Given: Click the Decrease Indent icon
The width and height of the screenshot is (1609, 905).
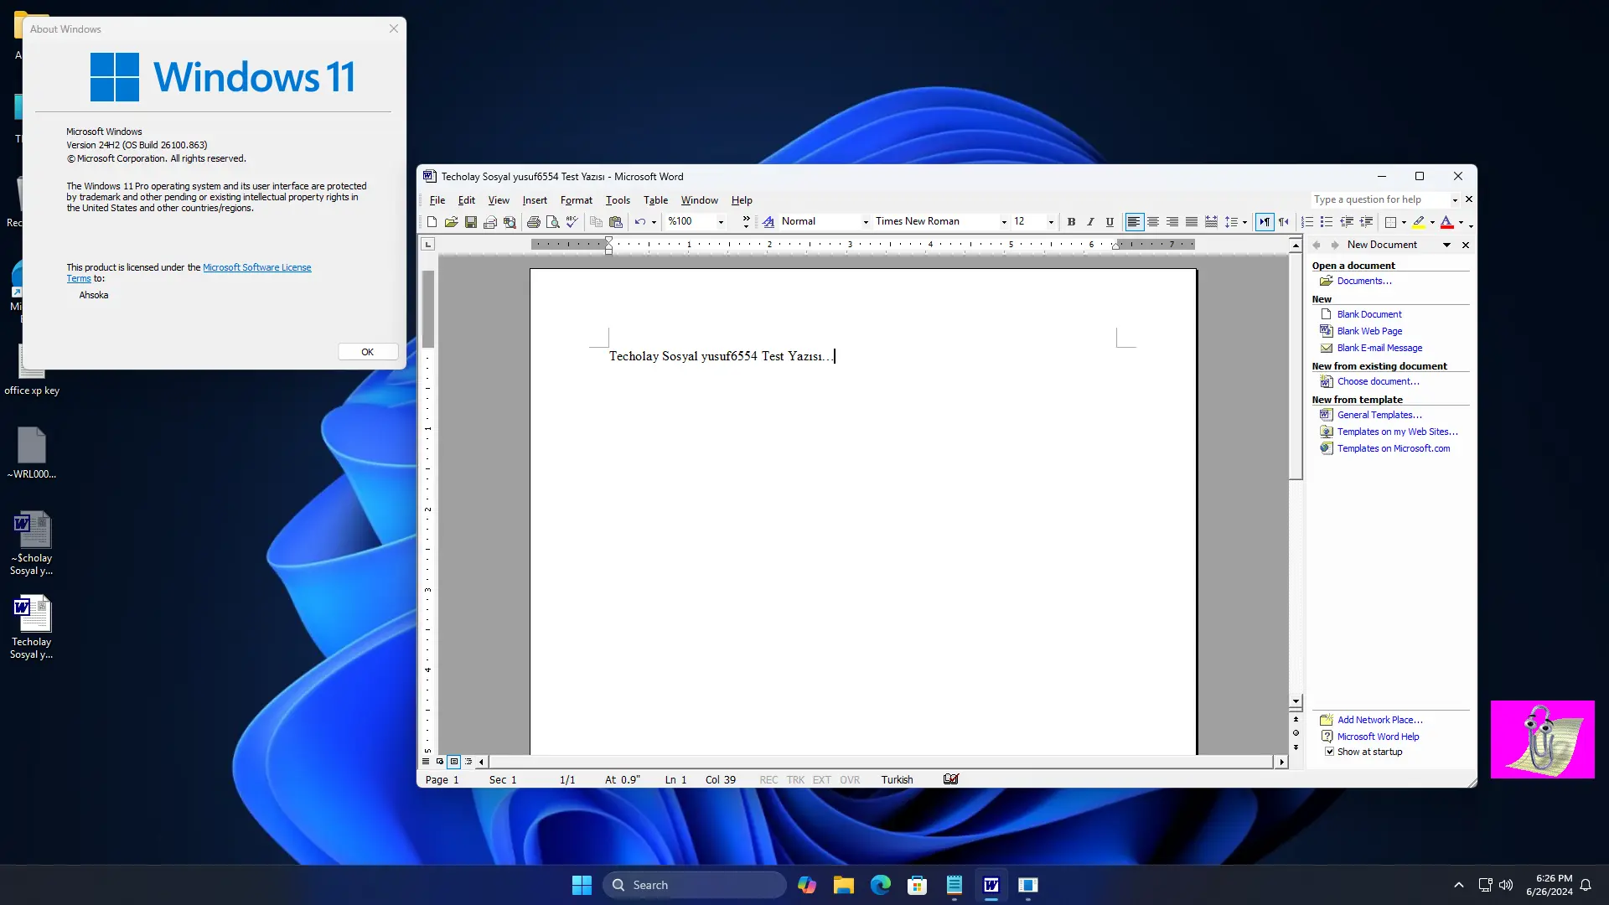Looking at the screenshot, I should 1347,222.
